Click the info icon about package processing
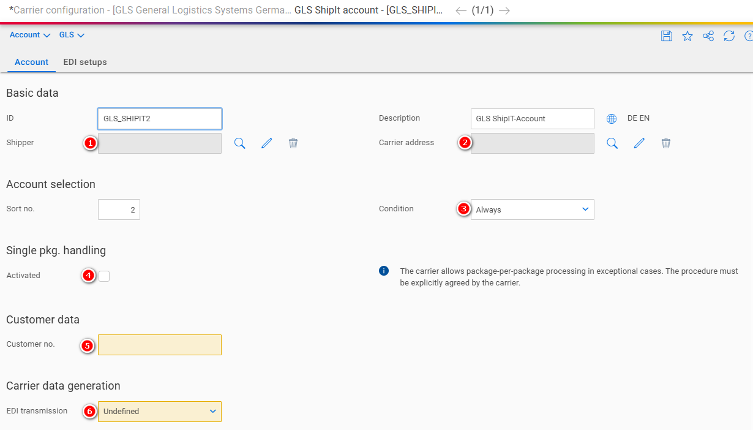Screen dimensions: 753x430 (x=384, y=271)
